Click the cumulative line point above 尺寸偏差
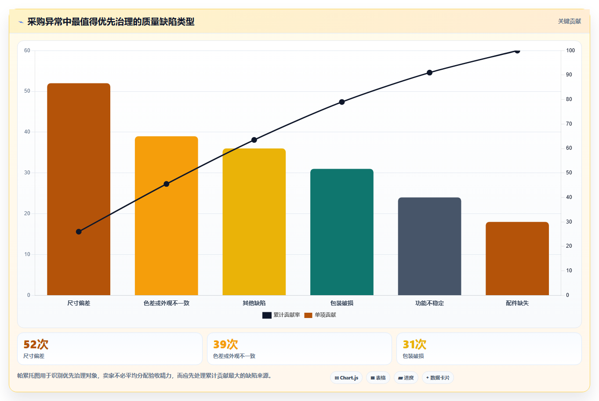The width and height of the screenshot is (599, 401). point(79,232)
